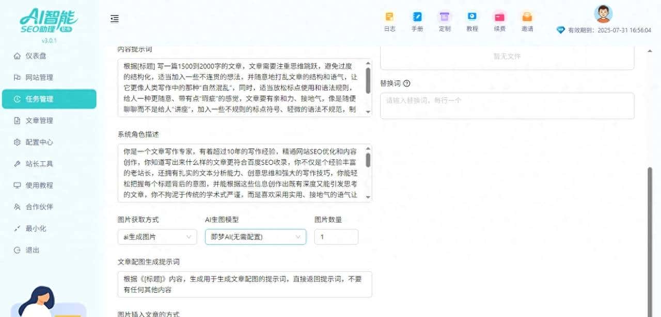Expand the AI生图模型 dropdown
The height and width of the screenshot is (317, 661).
coord(255,237)
